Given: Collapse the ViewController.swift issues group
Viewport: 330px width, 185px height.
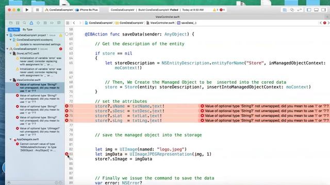Looking at the screenshot, I should [x=11, y=80].
